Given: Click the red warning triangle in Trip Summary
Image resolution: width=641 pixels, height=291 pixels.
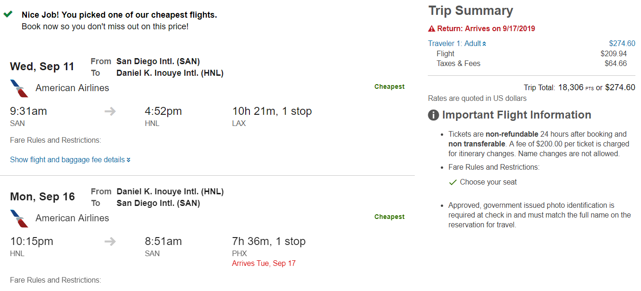Looking at the screenshot, I should (432, 29).
